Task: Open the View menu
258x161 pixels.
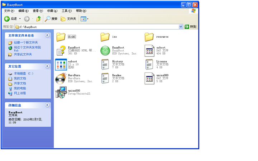Action: pos(38,11)
